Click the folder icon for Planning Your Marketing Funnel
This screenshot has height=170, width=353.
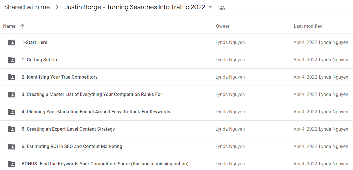pyautogui.click(x=12, y=112)
